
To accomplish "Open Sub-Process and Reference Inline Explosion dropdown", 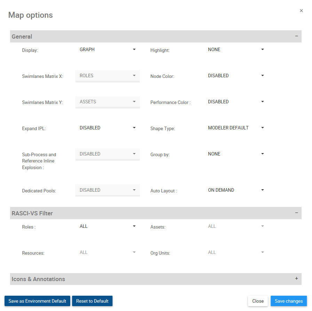I will [x=107, y=154].
